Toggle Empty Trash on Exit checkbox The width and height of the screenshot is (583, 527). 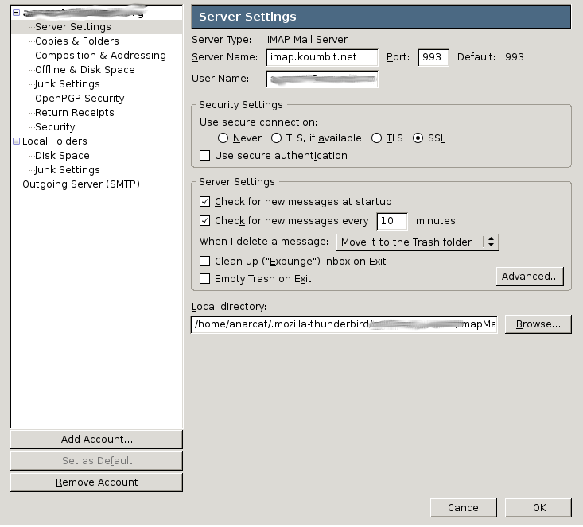(205, 279)
